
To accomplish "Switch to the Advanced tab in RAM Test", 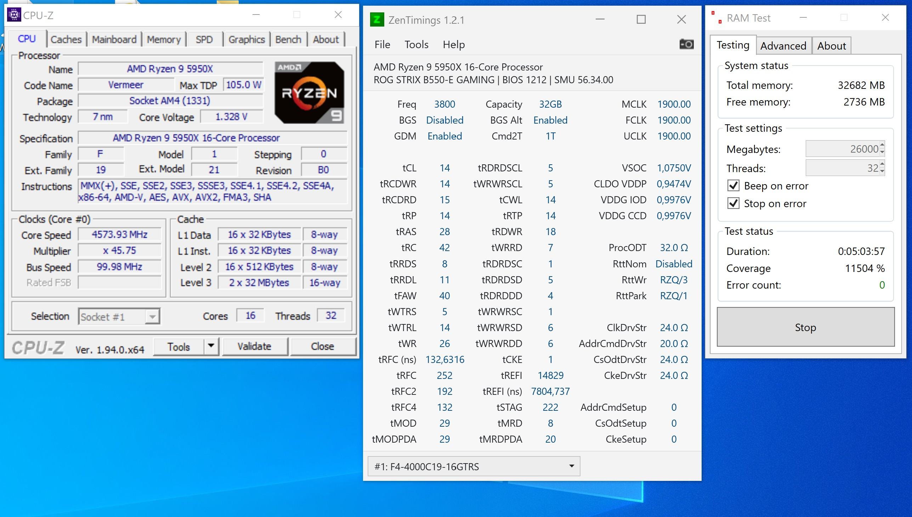I will [783, 46].
